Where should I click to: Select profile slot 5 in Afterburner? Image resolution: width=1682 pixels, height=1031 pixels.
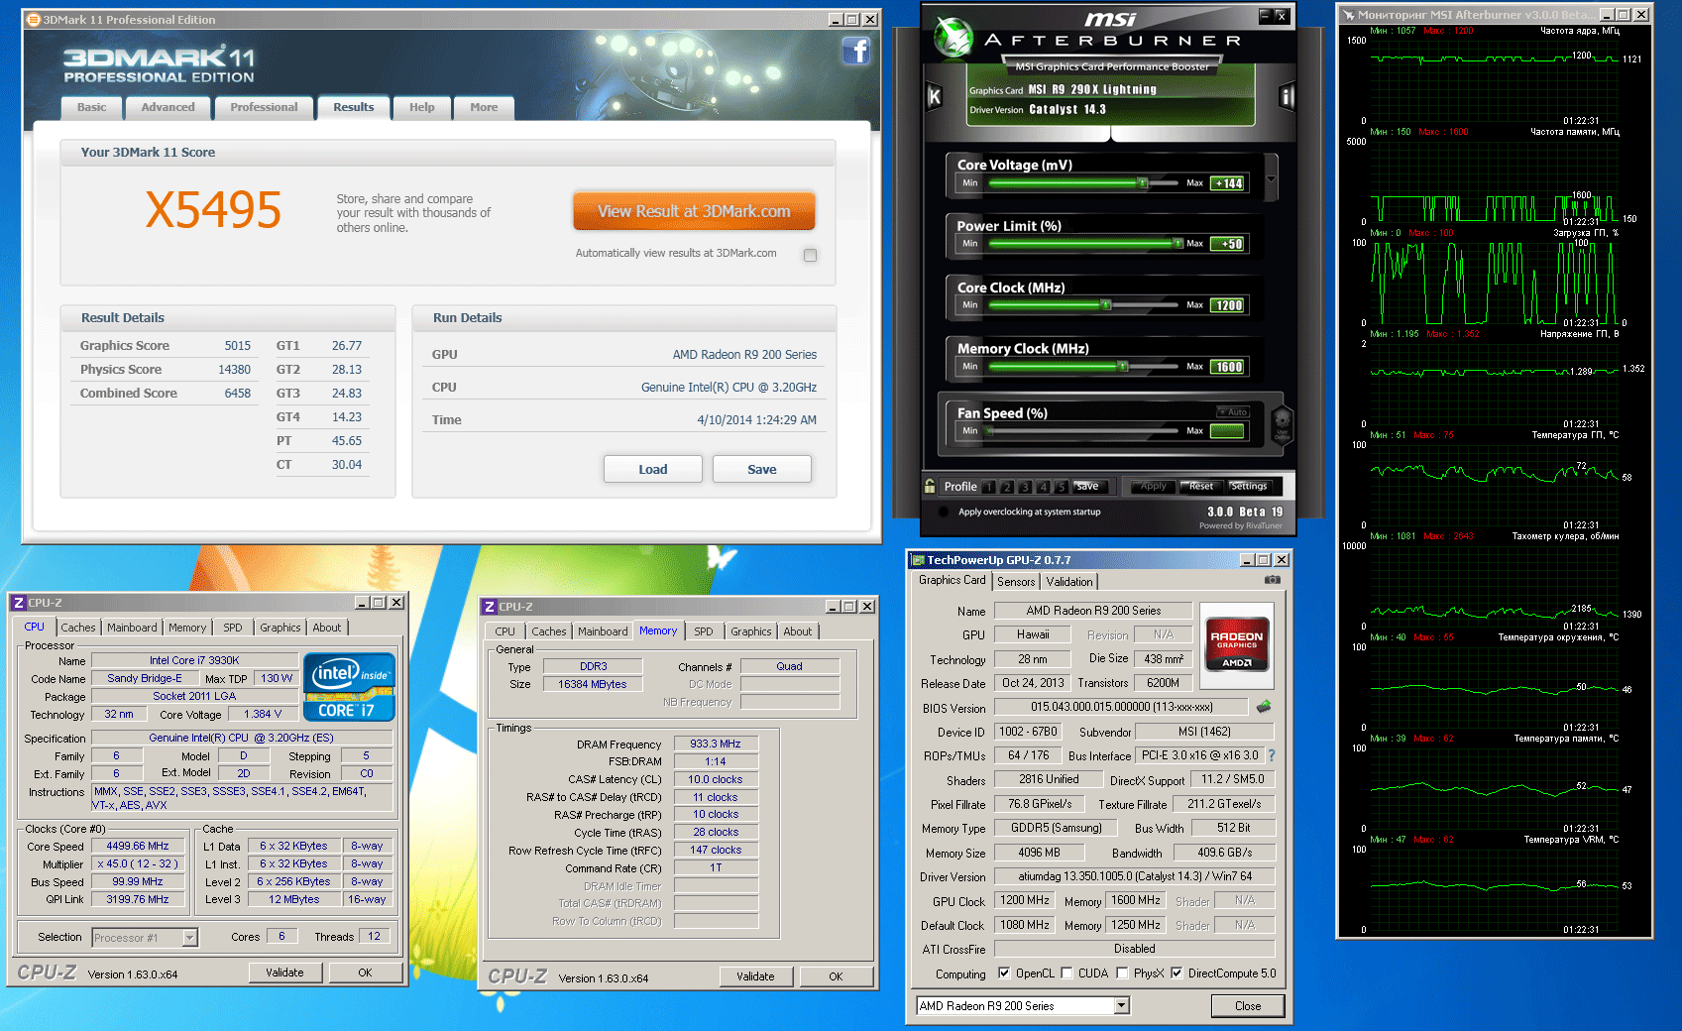click(1061, 487)
